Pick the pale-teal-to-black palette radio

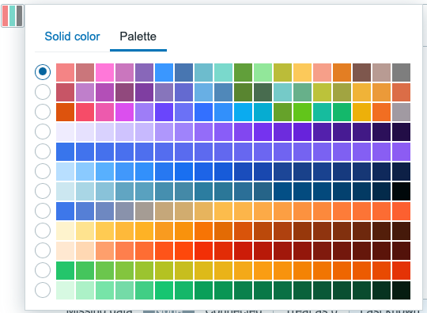(43, 191)
